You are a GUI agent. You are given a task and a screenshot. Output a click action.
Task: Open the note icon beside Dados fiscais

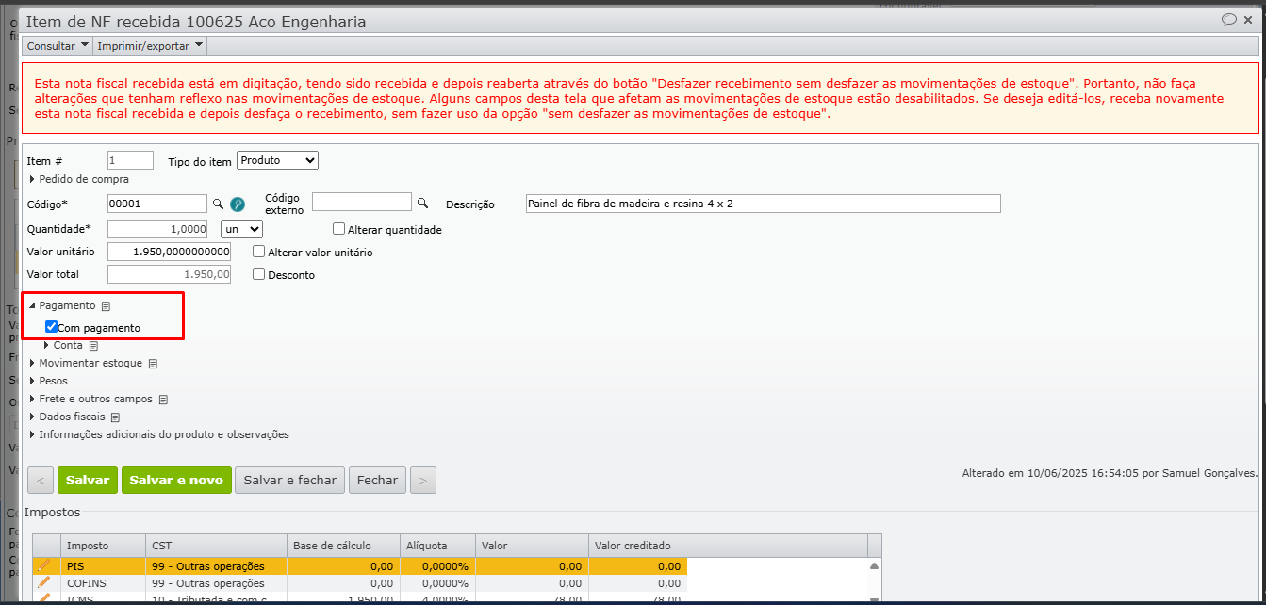[x=116, y=417]
